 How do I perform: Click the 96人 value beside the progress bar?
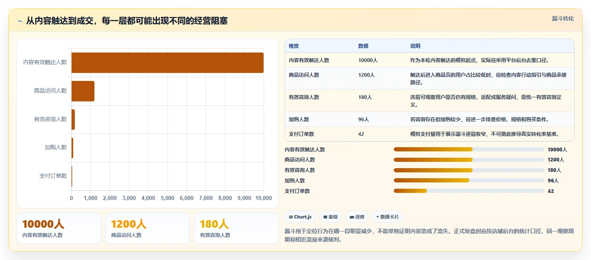tap(553, 181)
